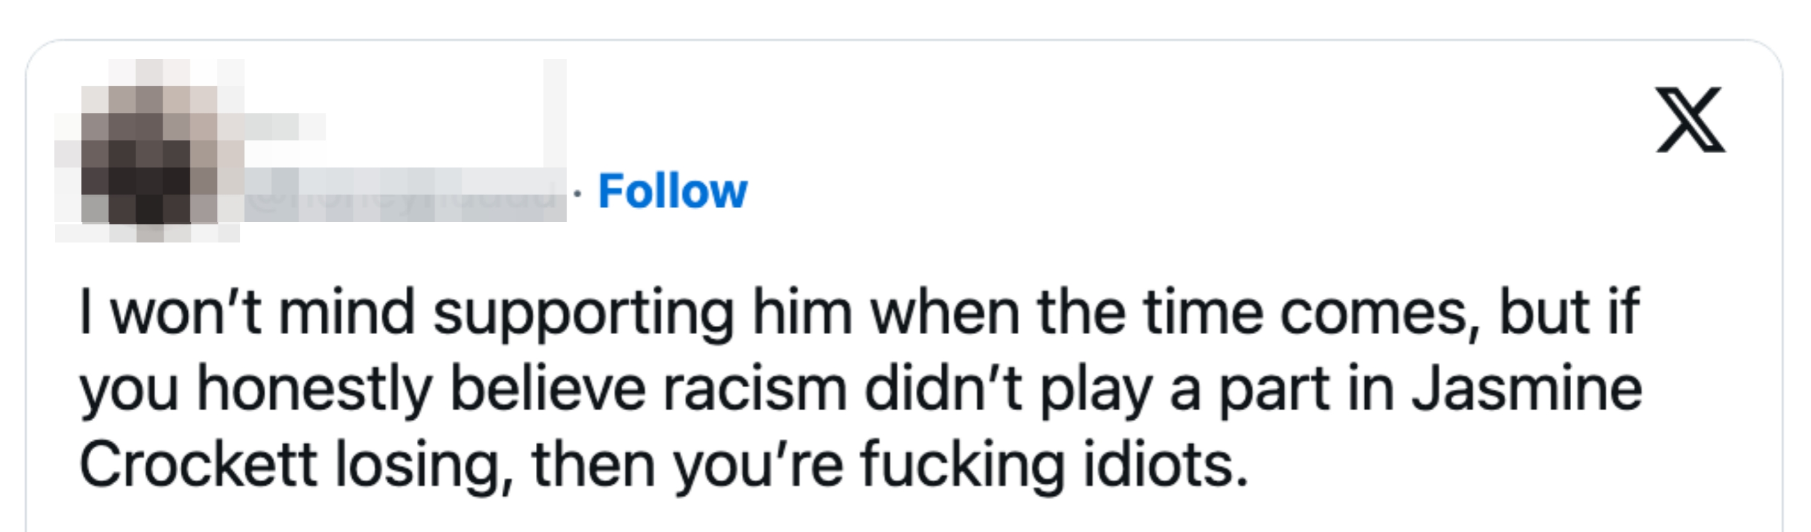
Task: Click the word "part" in the tweet
Action: click(1273, 389)
